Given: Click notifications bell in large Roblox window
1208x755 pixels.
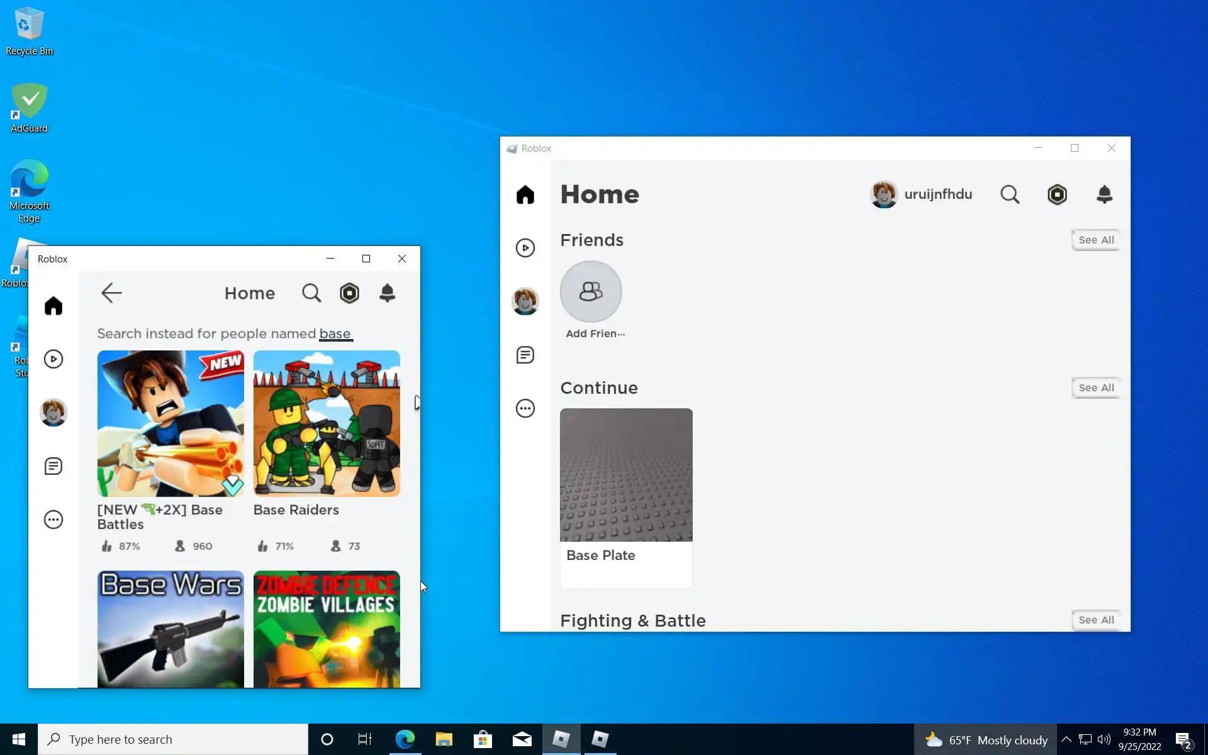Looking at the screenshot, I should pyautogui.click(x=1104, y=194).
